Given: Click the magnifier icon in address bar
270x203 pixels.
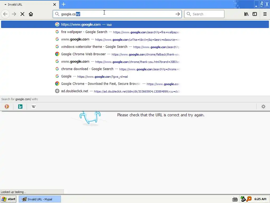Looking at the screenshot, I should coord(57,14).
